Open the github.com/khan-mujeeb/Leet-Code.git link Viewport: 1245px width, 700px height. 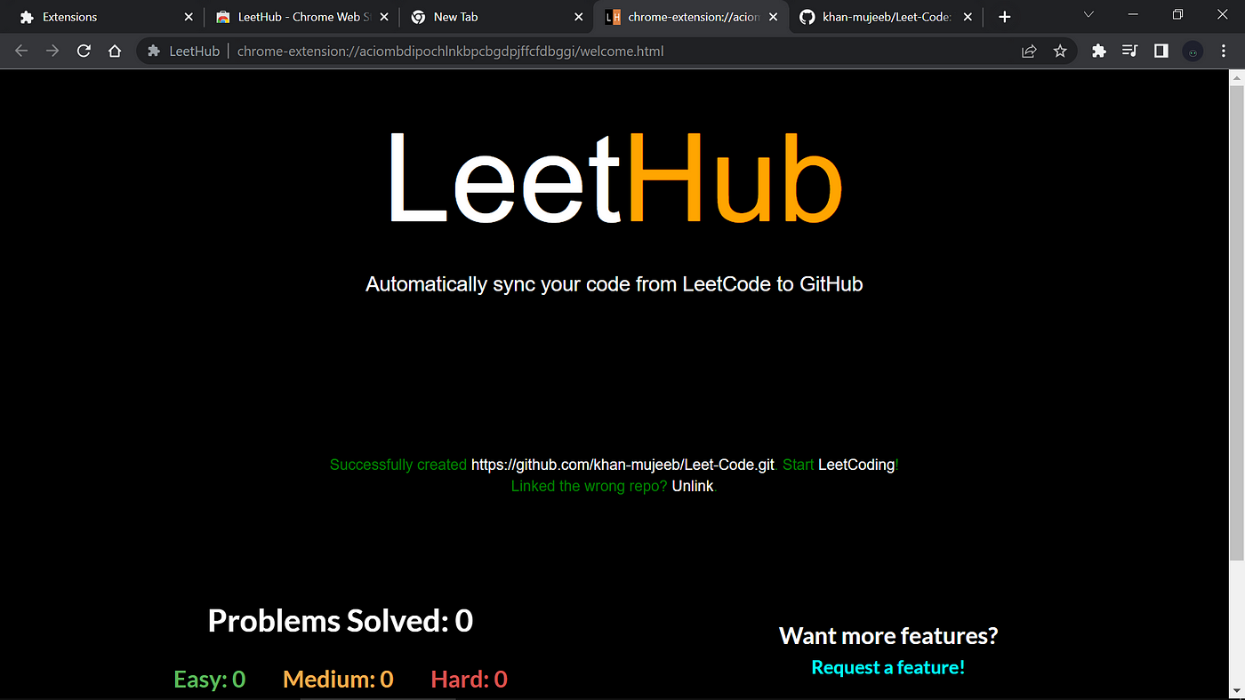[622, 465]
